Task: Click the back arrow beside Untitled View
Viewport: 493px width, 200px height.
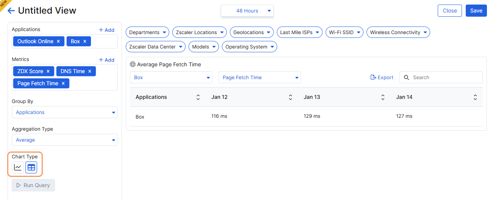Action: (11, 11)
